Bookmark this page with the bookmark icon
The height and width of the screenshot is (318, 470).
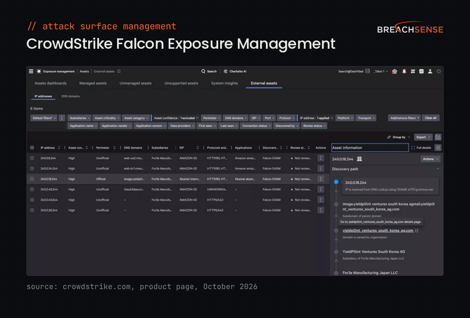pos(119,71)
